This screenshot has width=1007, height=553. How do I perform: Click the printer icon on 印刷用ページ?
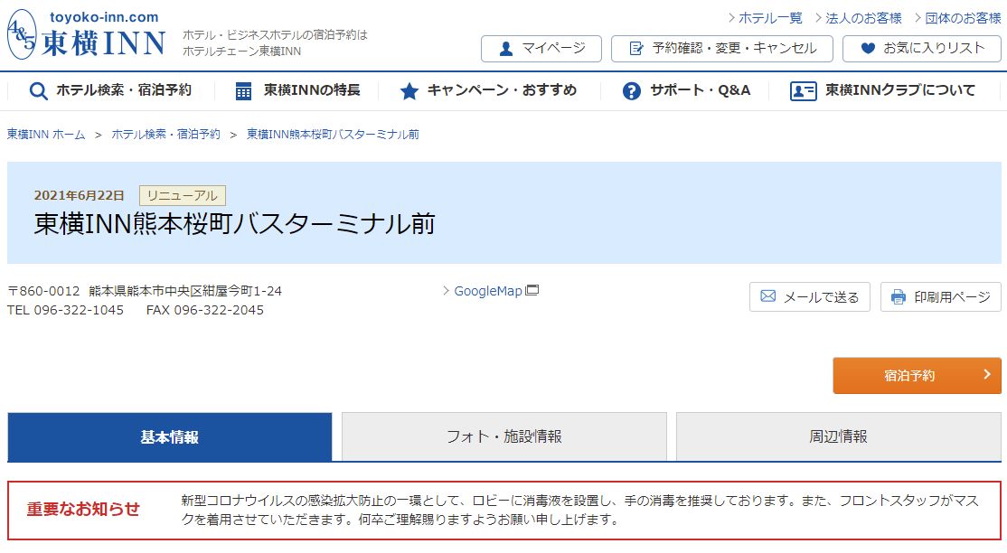click(899, 296)
